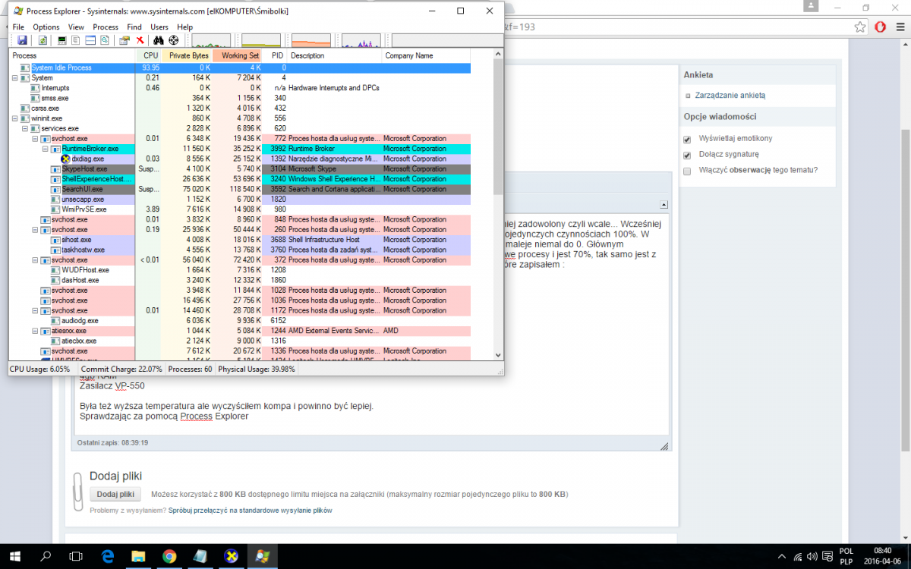
Task: Collapse the svchost.exe PID 1172 node
Action: pos(35,311)
